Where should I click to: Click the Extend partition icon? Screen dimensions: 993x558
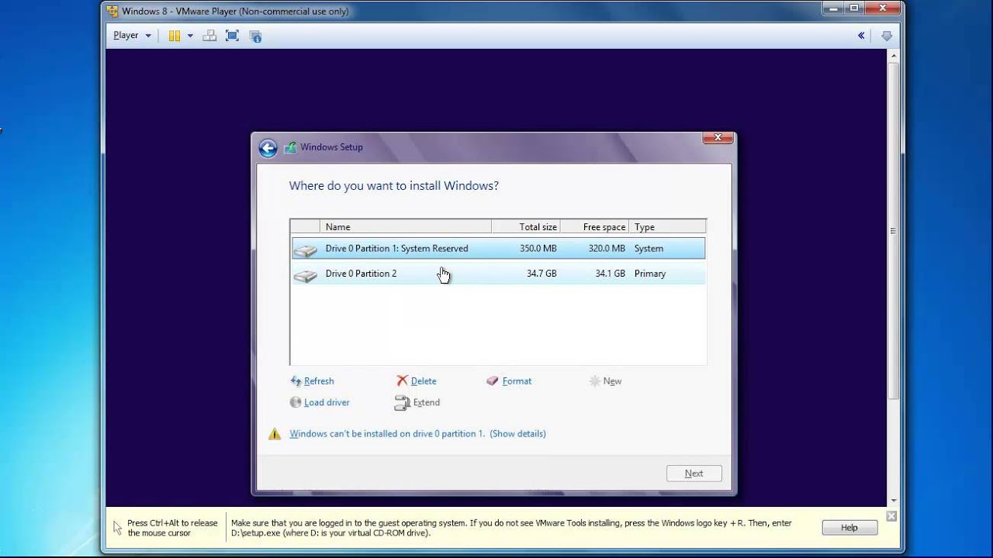(x=402, y=403)
